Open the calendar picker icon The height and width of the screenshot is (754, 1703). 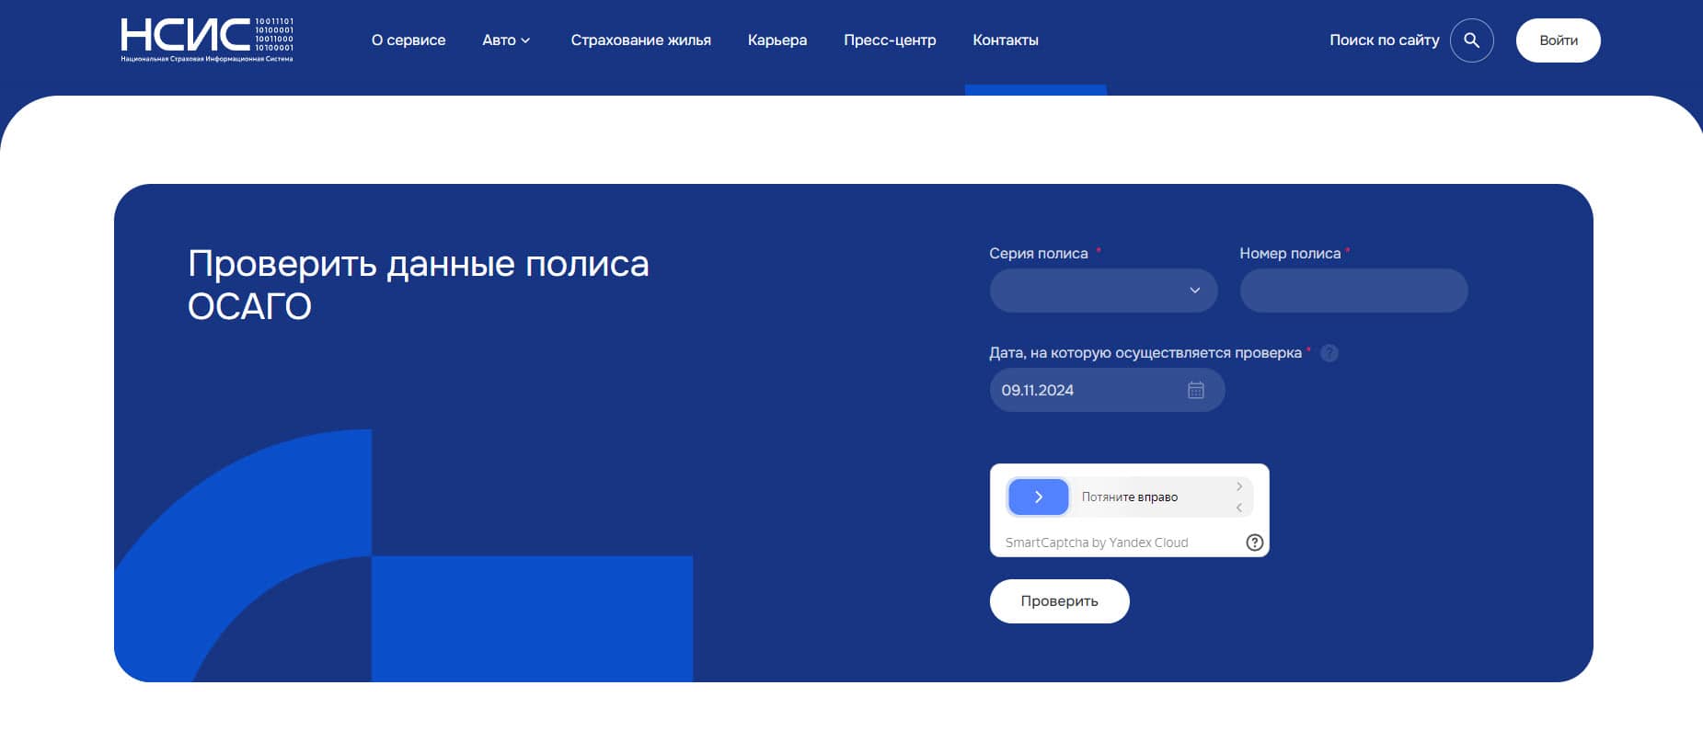[1195, 390]
